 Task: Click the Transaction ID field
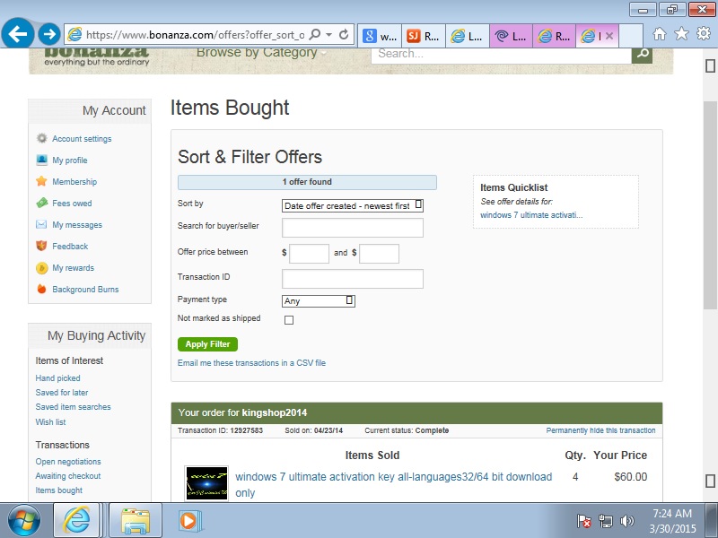[352, 279]
